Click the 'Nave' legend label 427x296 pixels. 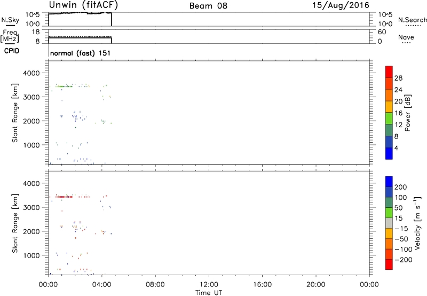coord(406,37)
